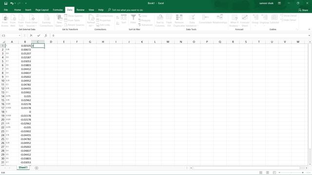Click the Select All corner triangle

point(3,42)
